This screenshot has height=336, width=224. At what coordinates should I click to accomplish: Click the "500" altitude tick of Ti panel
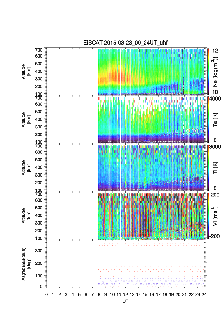[39, 159]
